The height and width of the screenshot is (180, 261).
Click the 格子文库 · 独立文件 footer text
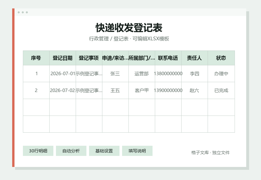pos(211,152)
